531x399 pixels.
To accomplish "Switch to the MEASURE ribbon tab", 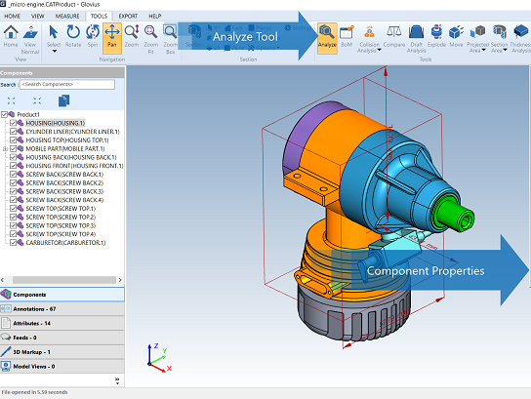I will [67, 16].
